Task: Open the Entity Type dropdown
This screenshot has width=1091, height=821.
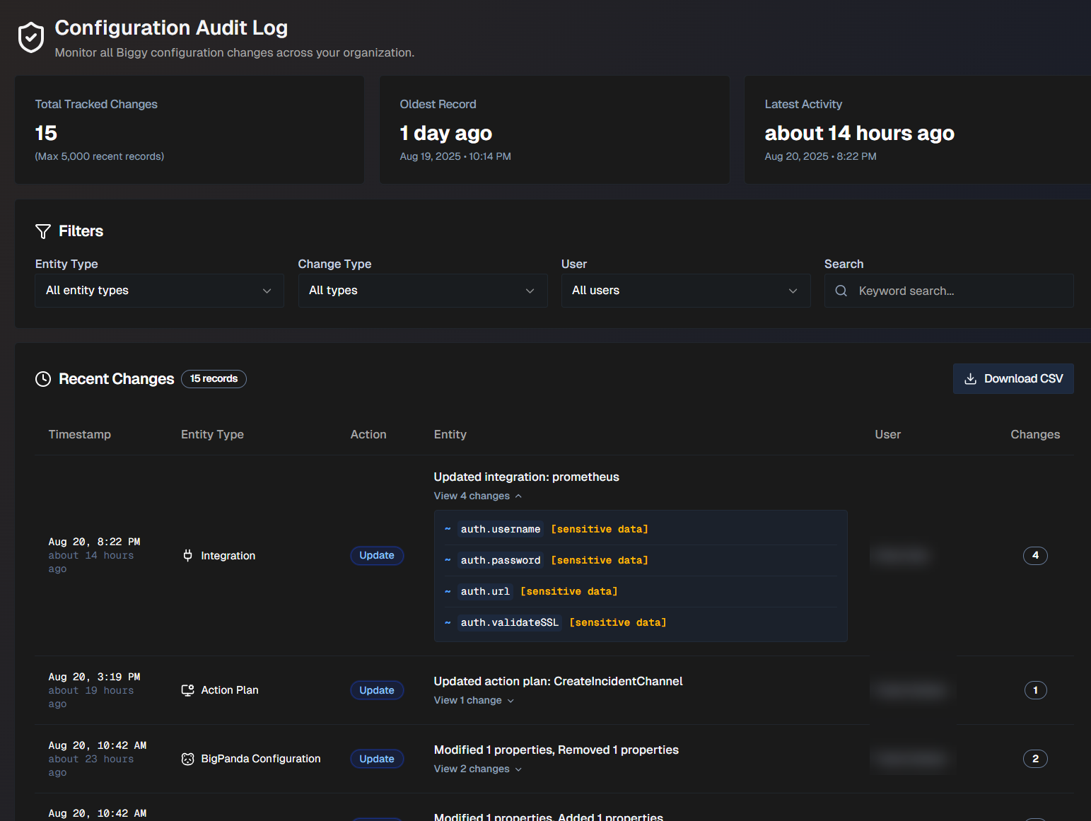Action: click(158, 291)
